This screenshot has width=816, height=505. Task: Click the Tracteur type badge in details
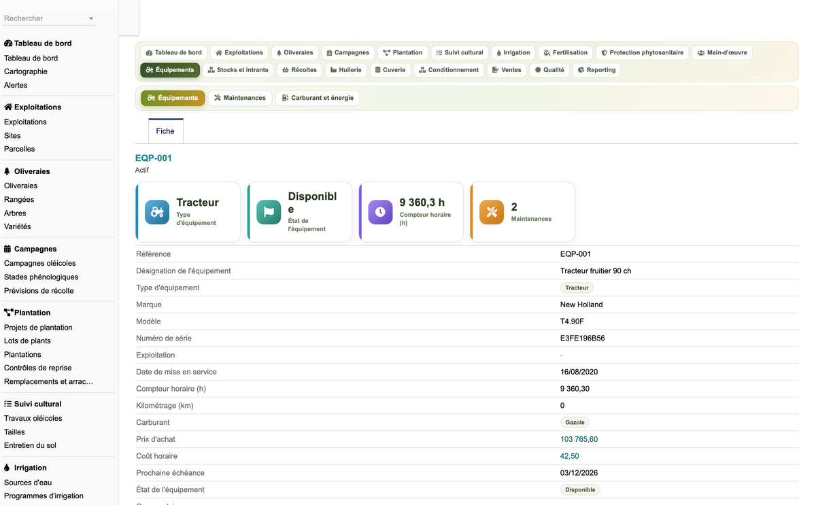point(577,288)
